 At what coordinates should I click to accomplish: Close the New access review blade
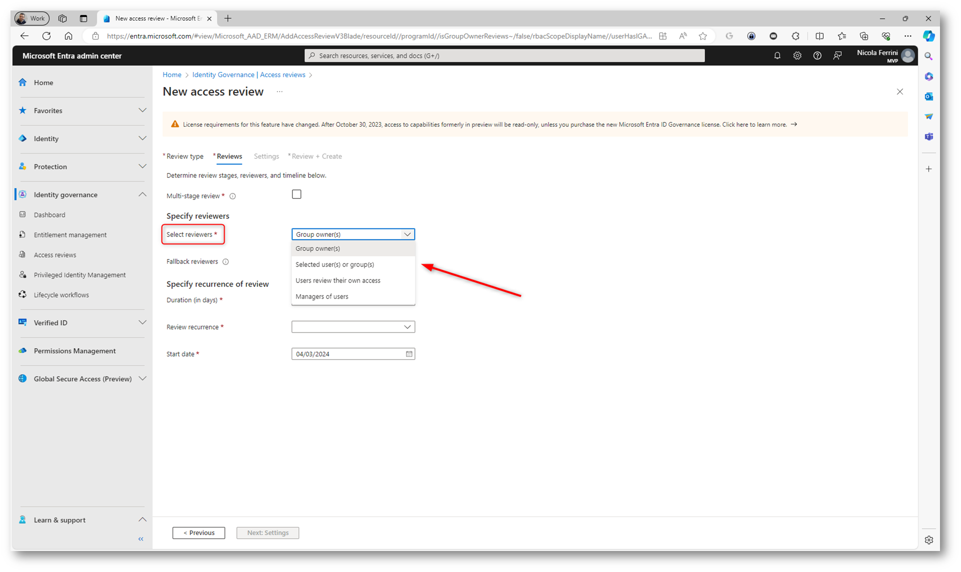click(899, 91)
